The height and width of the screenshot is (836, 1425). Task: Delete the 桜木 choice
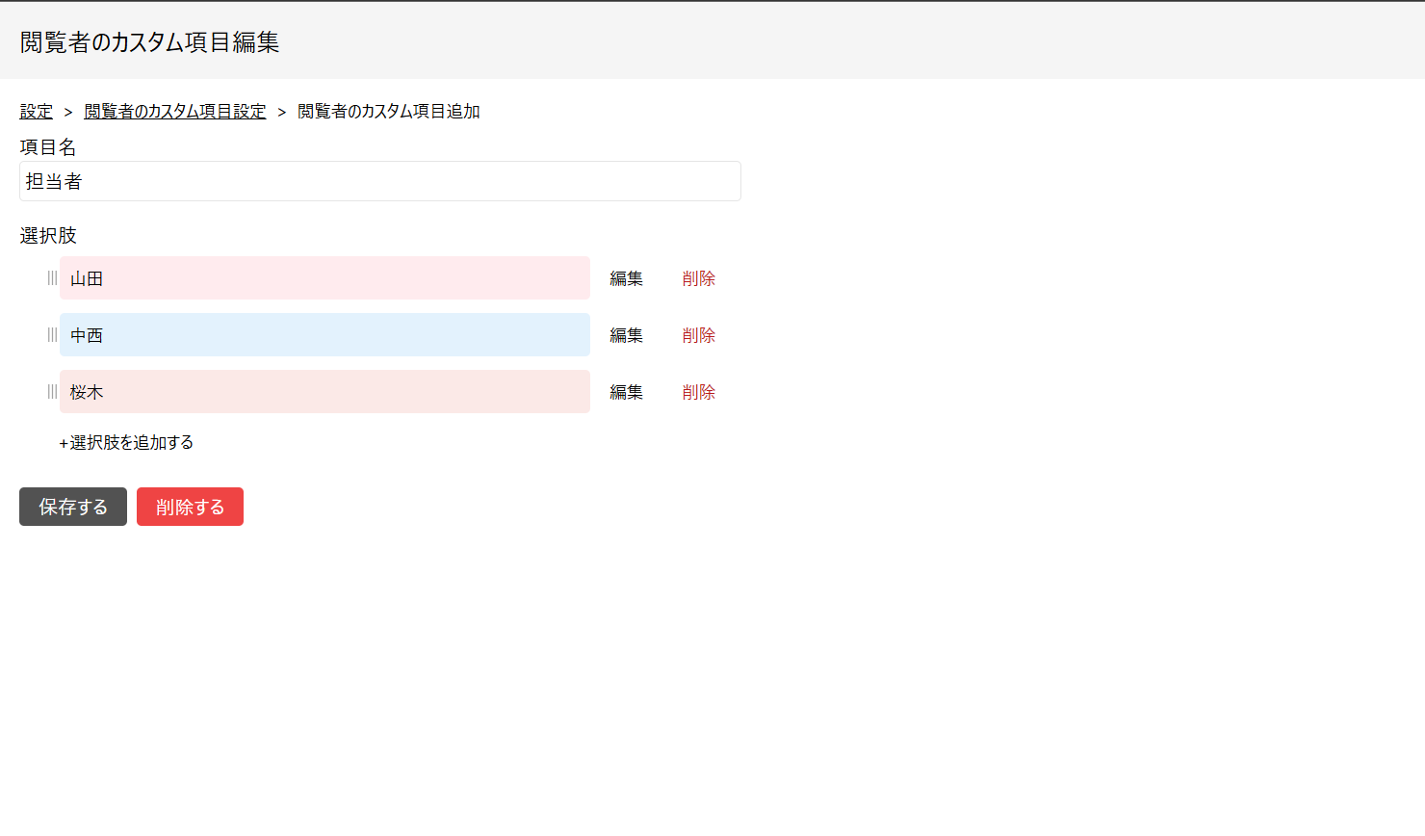(x=699, y=392)
